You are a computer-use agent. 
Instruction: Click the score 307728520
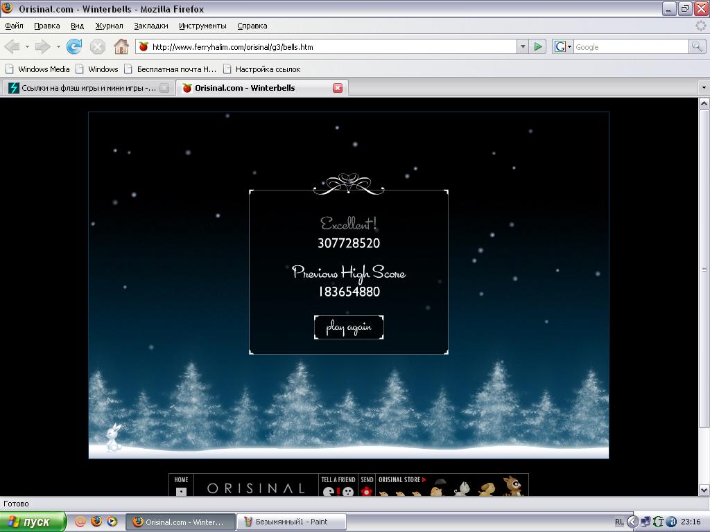(x=349, y=243)
